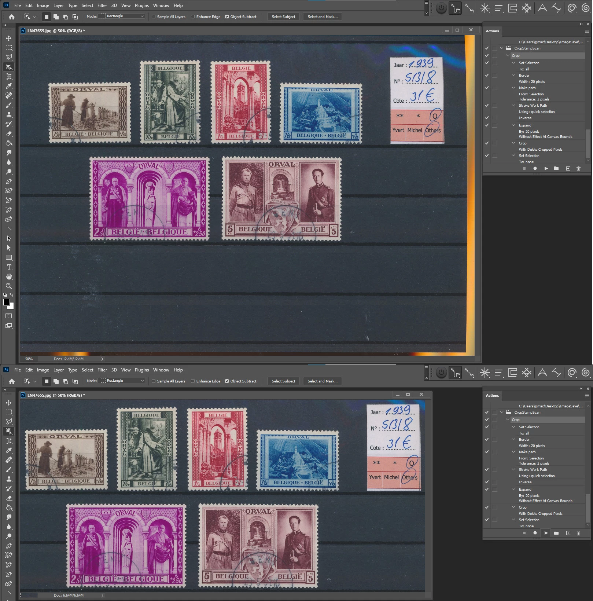Image resolution: width=593 pixels, height=601 pixels.
Task: Create new action in upper Actions panel
Action: coord(568,169)
